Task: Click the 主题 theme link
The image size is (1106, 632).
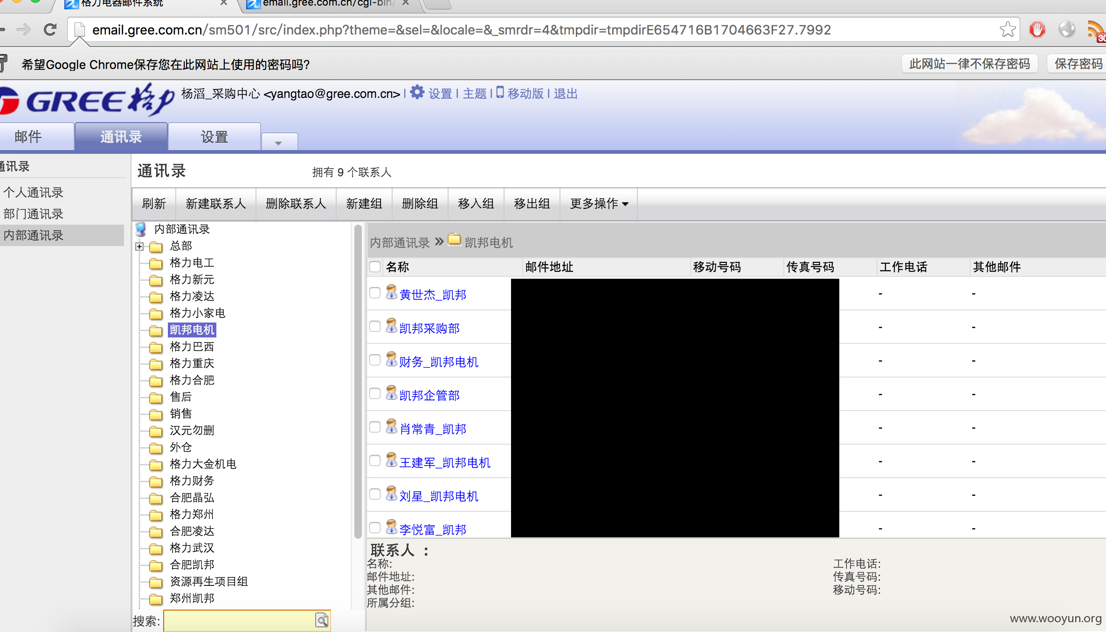Action: (x=475, y=94)
